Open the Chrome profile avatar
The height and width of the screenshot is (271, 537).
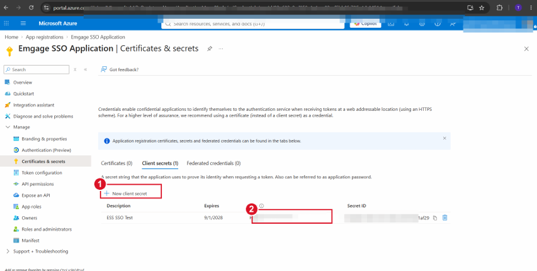[518, 8]
